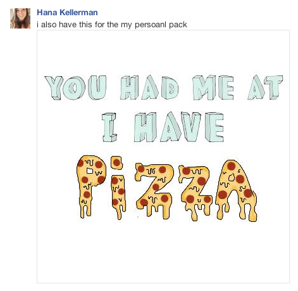The image size is (298, 291).
Task: Click the blank area below PIZZA text
Action: [163, 252]
